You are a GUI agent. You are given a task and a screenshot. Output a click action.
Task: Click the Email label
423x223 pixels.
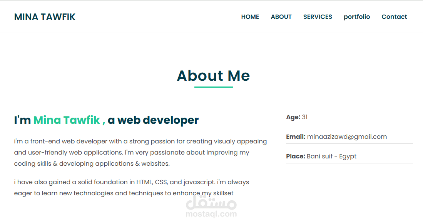pos(296,137)
